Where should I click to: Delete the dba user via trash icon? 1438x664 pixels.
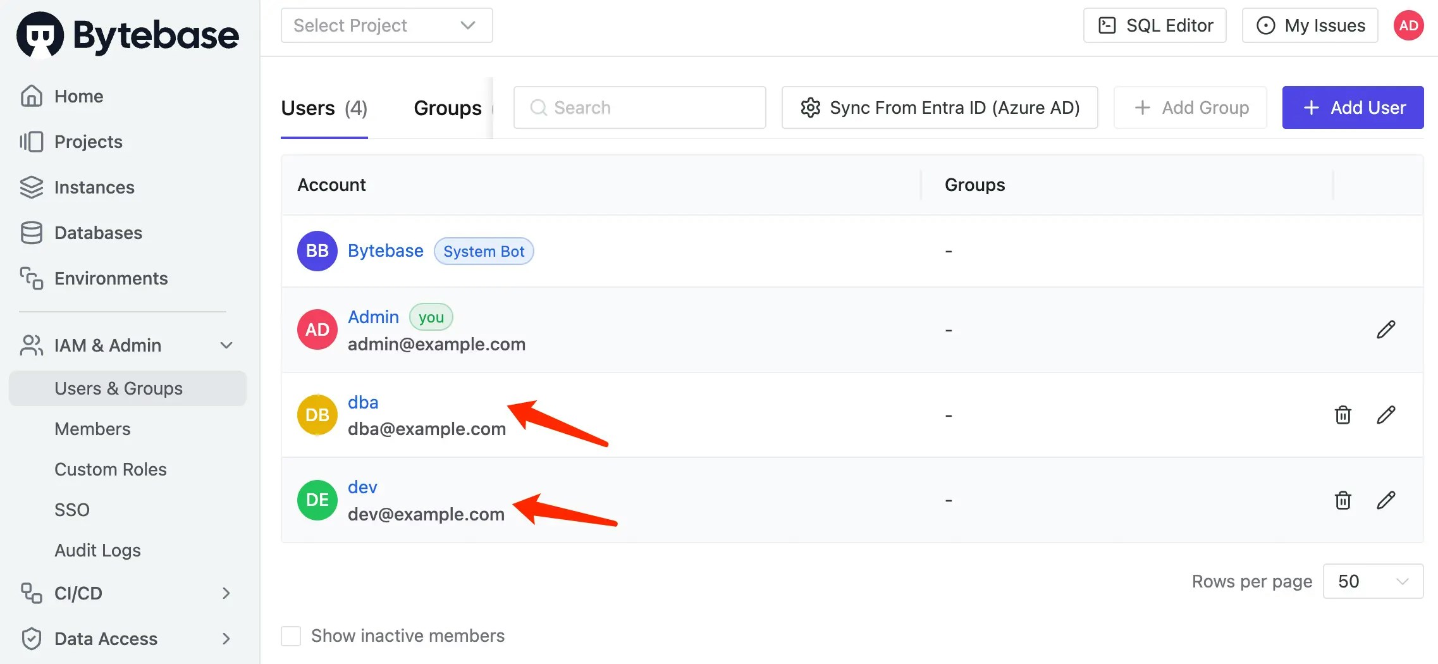[1343, 415]
